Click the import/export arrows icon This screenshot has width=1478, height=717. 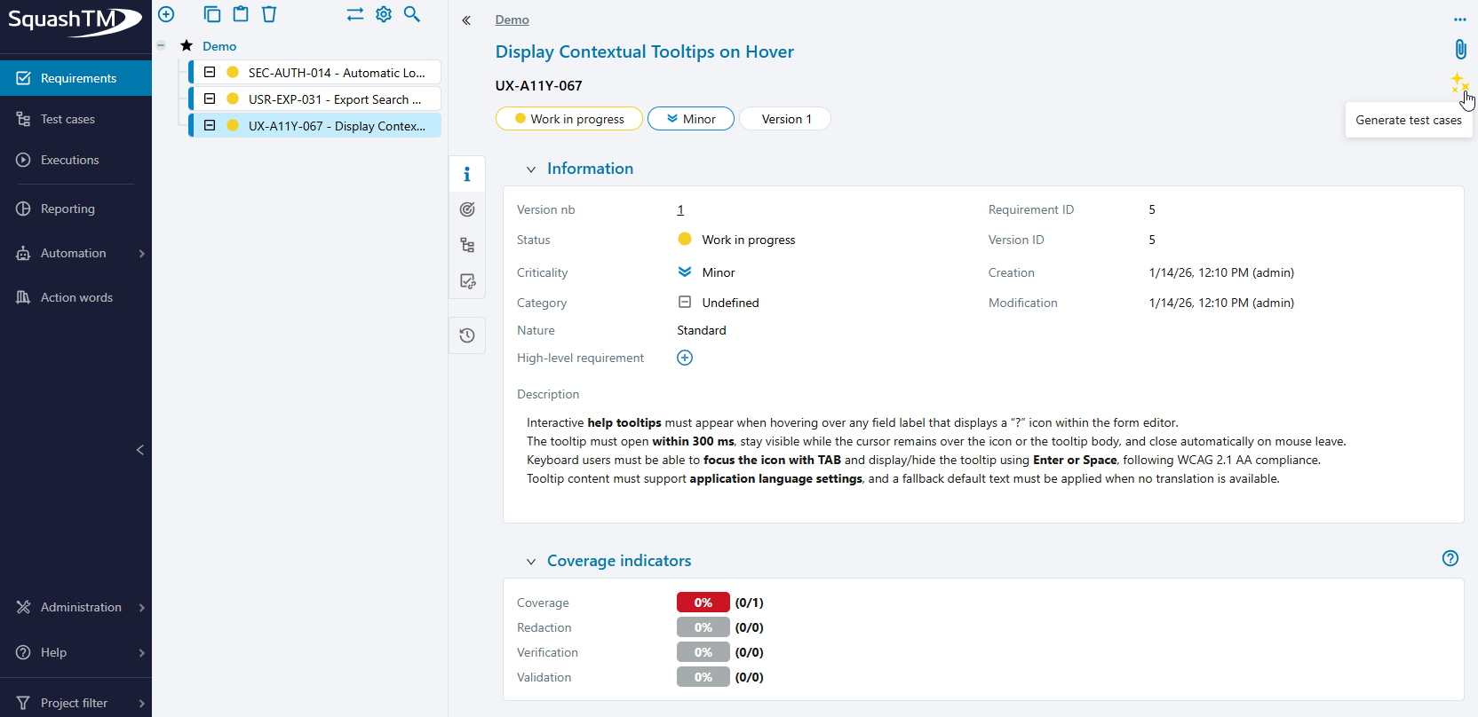[x=355, y=14]
